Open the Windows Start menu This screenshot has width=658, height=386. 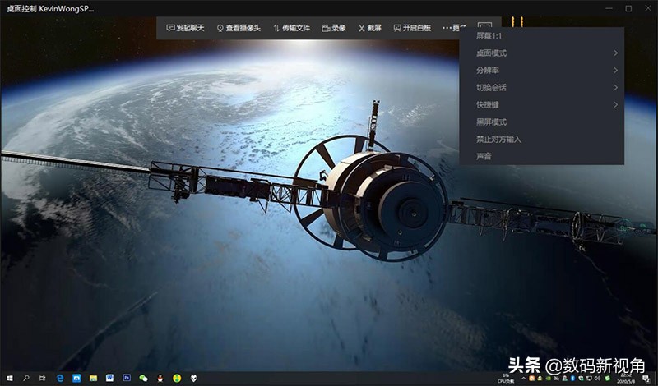click(9, 378)
